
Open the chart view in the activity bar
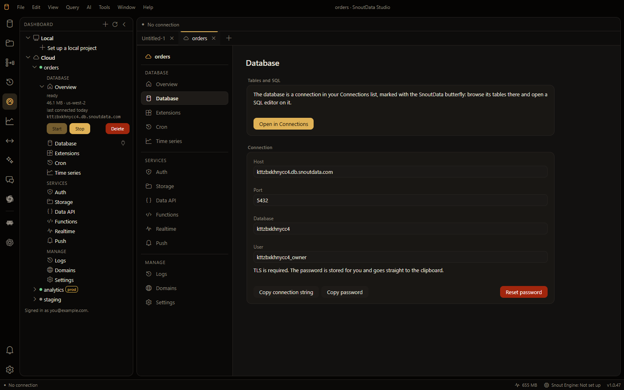coord(10,121)
